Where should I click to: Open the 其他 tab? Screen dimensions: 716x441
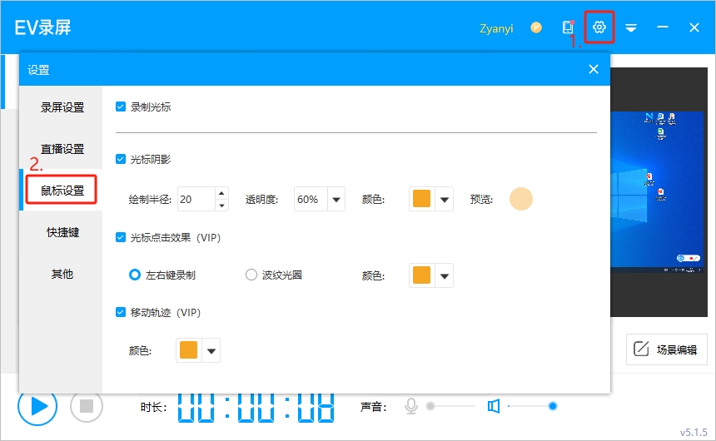62,274
